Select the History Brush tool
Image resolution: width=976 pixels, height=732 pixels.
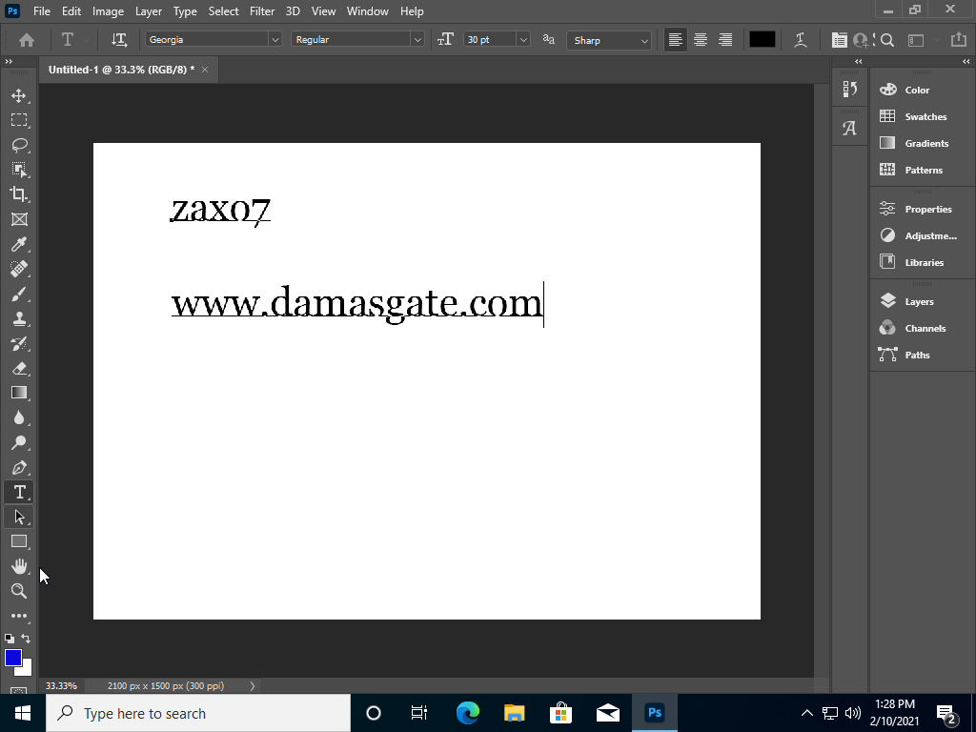[19, 343]
